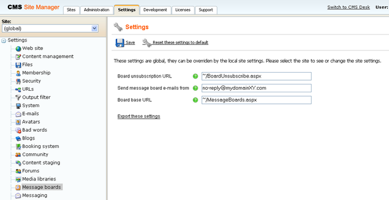Click the Forums icon
Viewport: 389px width, 200px height.
pyautogui.click(x=19, y=171)
